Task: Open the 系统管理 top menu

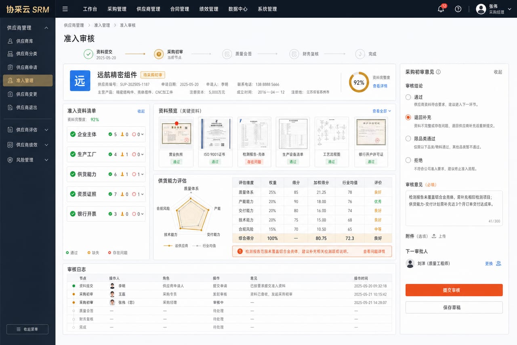Action: click(x=267, y=9)
